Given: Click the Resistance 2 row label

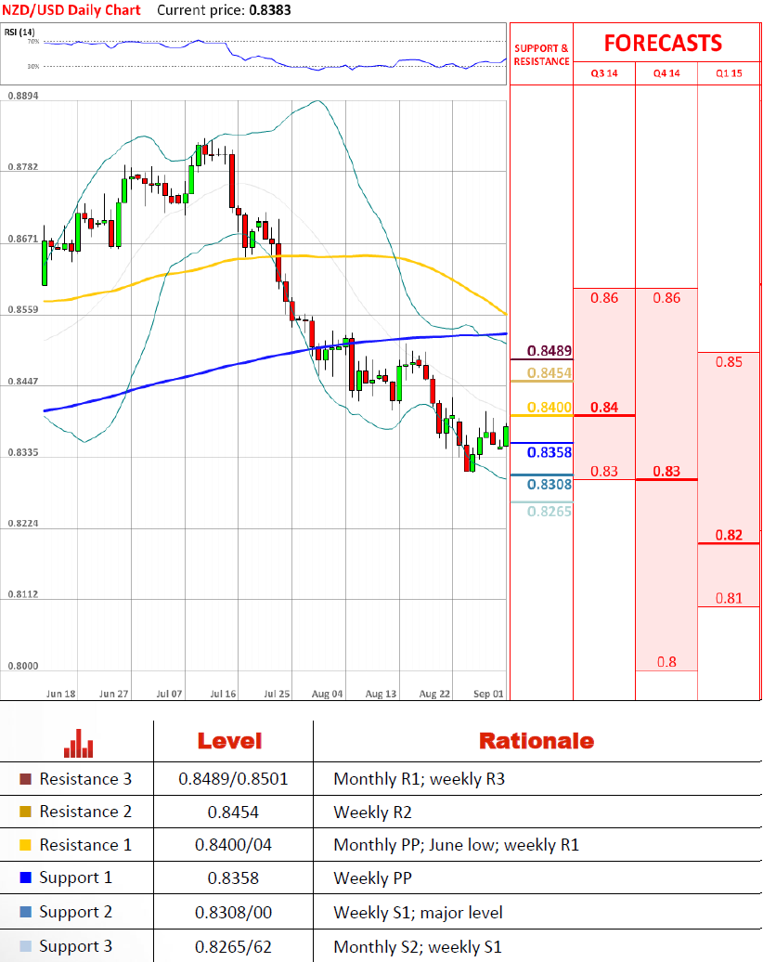Looking at the screenshot, I should pyautogui.click(x=86, y=812).
